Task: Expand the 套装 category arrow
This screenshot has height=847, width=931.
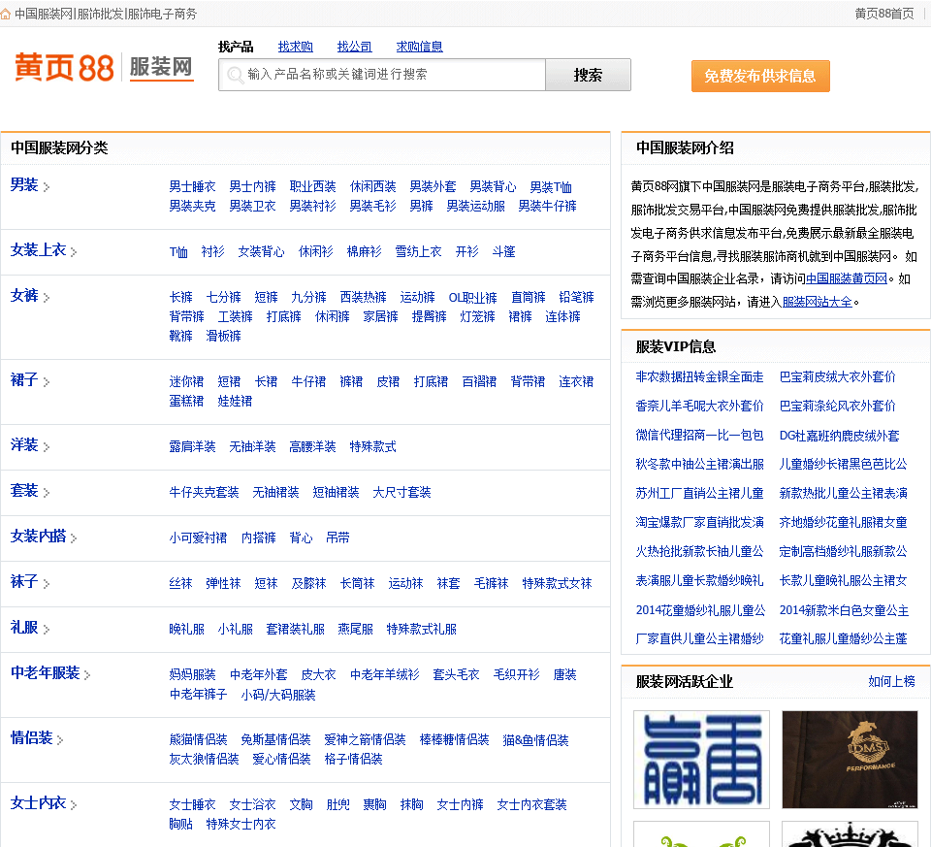Action: coord(47,493)
